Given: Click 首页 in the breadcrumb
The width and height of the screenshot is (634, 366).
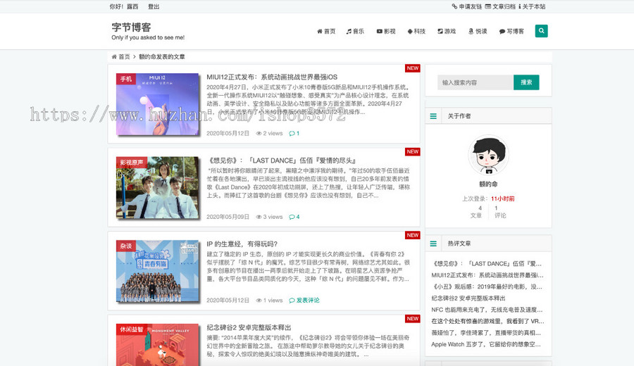Looking at the screenshot, I should point(121,56).
